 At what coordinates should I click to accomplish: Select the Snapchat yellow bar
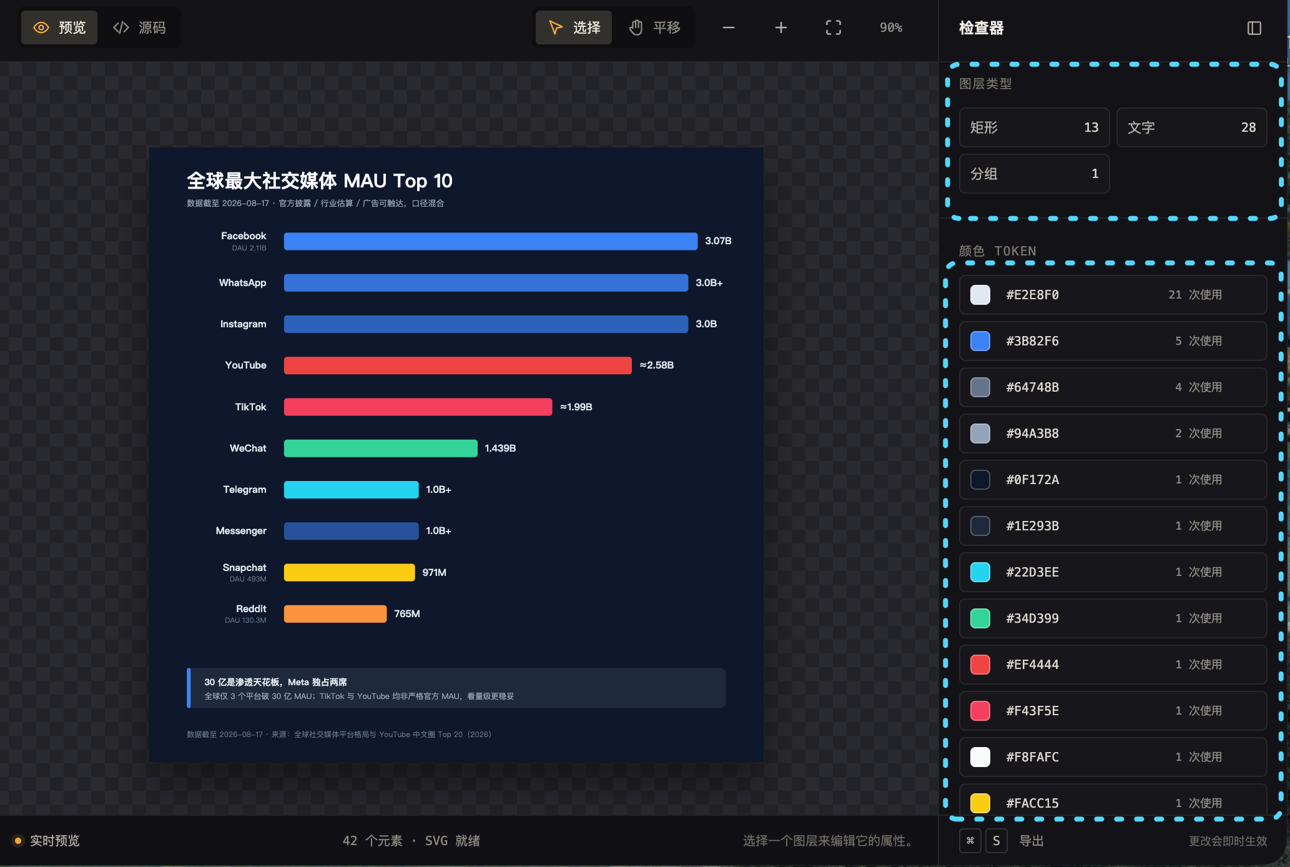point(350,573)
